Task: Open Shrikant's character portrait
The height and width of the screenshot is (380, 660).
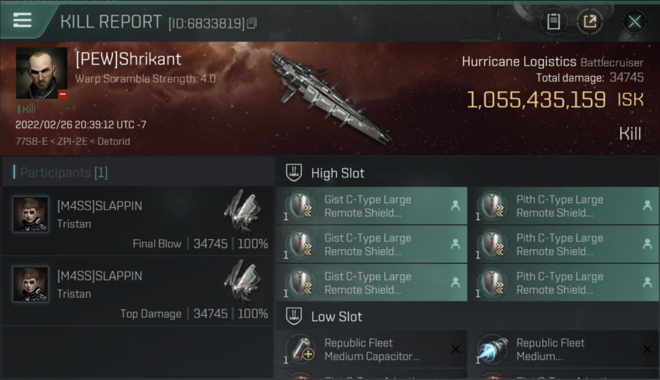Action: point(42,73)
